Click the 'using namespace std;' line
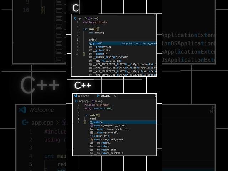228x171 pixels. [x=98, y=108]
